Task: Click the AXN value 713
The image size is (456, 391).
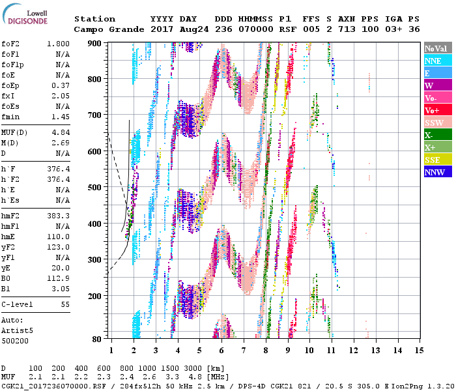Action: tap(347, 29)
